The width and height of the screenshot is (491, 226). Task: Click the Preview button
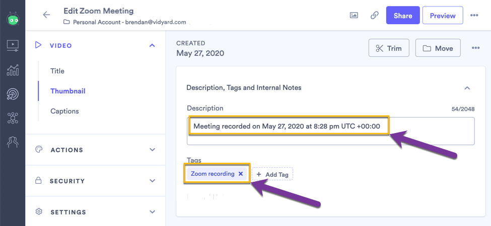[x=443, y=15]
